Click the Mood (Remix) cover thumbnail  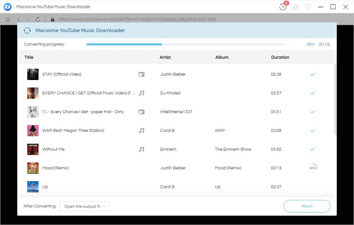tap(33, 168)
